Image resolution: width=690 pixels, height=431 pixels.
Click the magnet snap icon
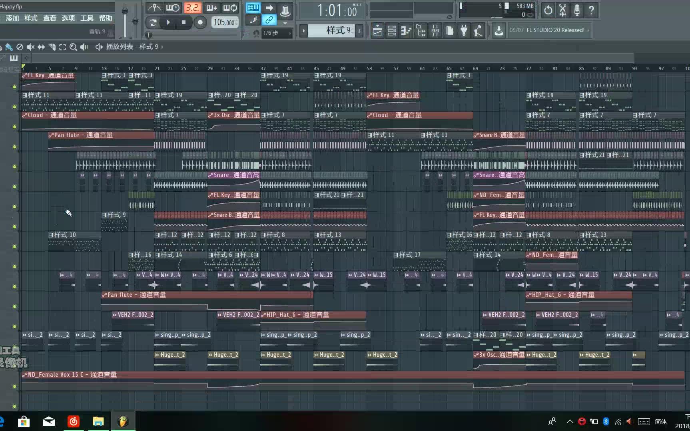[x=256, y=33]
